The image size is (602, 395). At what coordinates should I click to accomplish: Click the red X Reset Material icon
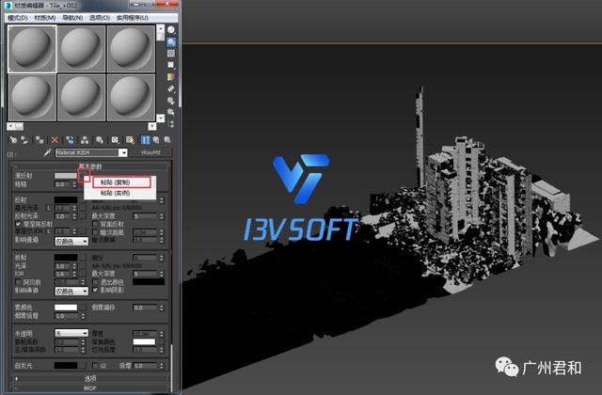point(55,140)
